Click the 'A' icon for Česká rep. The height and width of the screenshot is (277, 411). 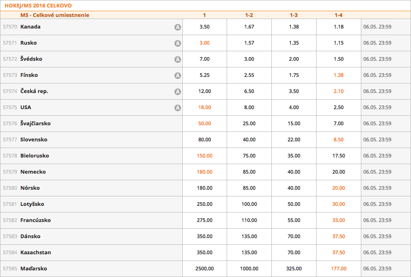[177, 92]
